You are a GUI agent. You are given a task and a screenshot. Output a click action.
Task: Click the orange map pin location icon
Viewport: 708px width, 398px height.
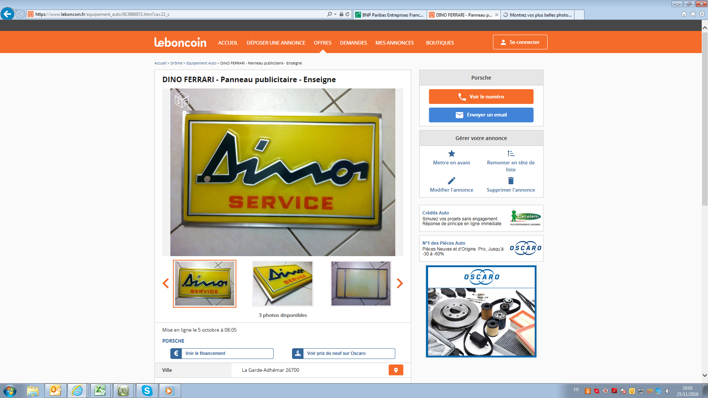tap(396, 370)
